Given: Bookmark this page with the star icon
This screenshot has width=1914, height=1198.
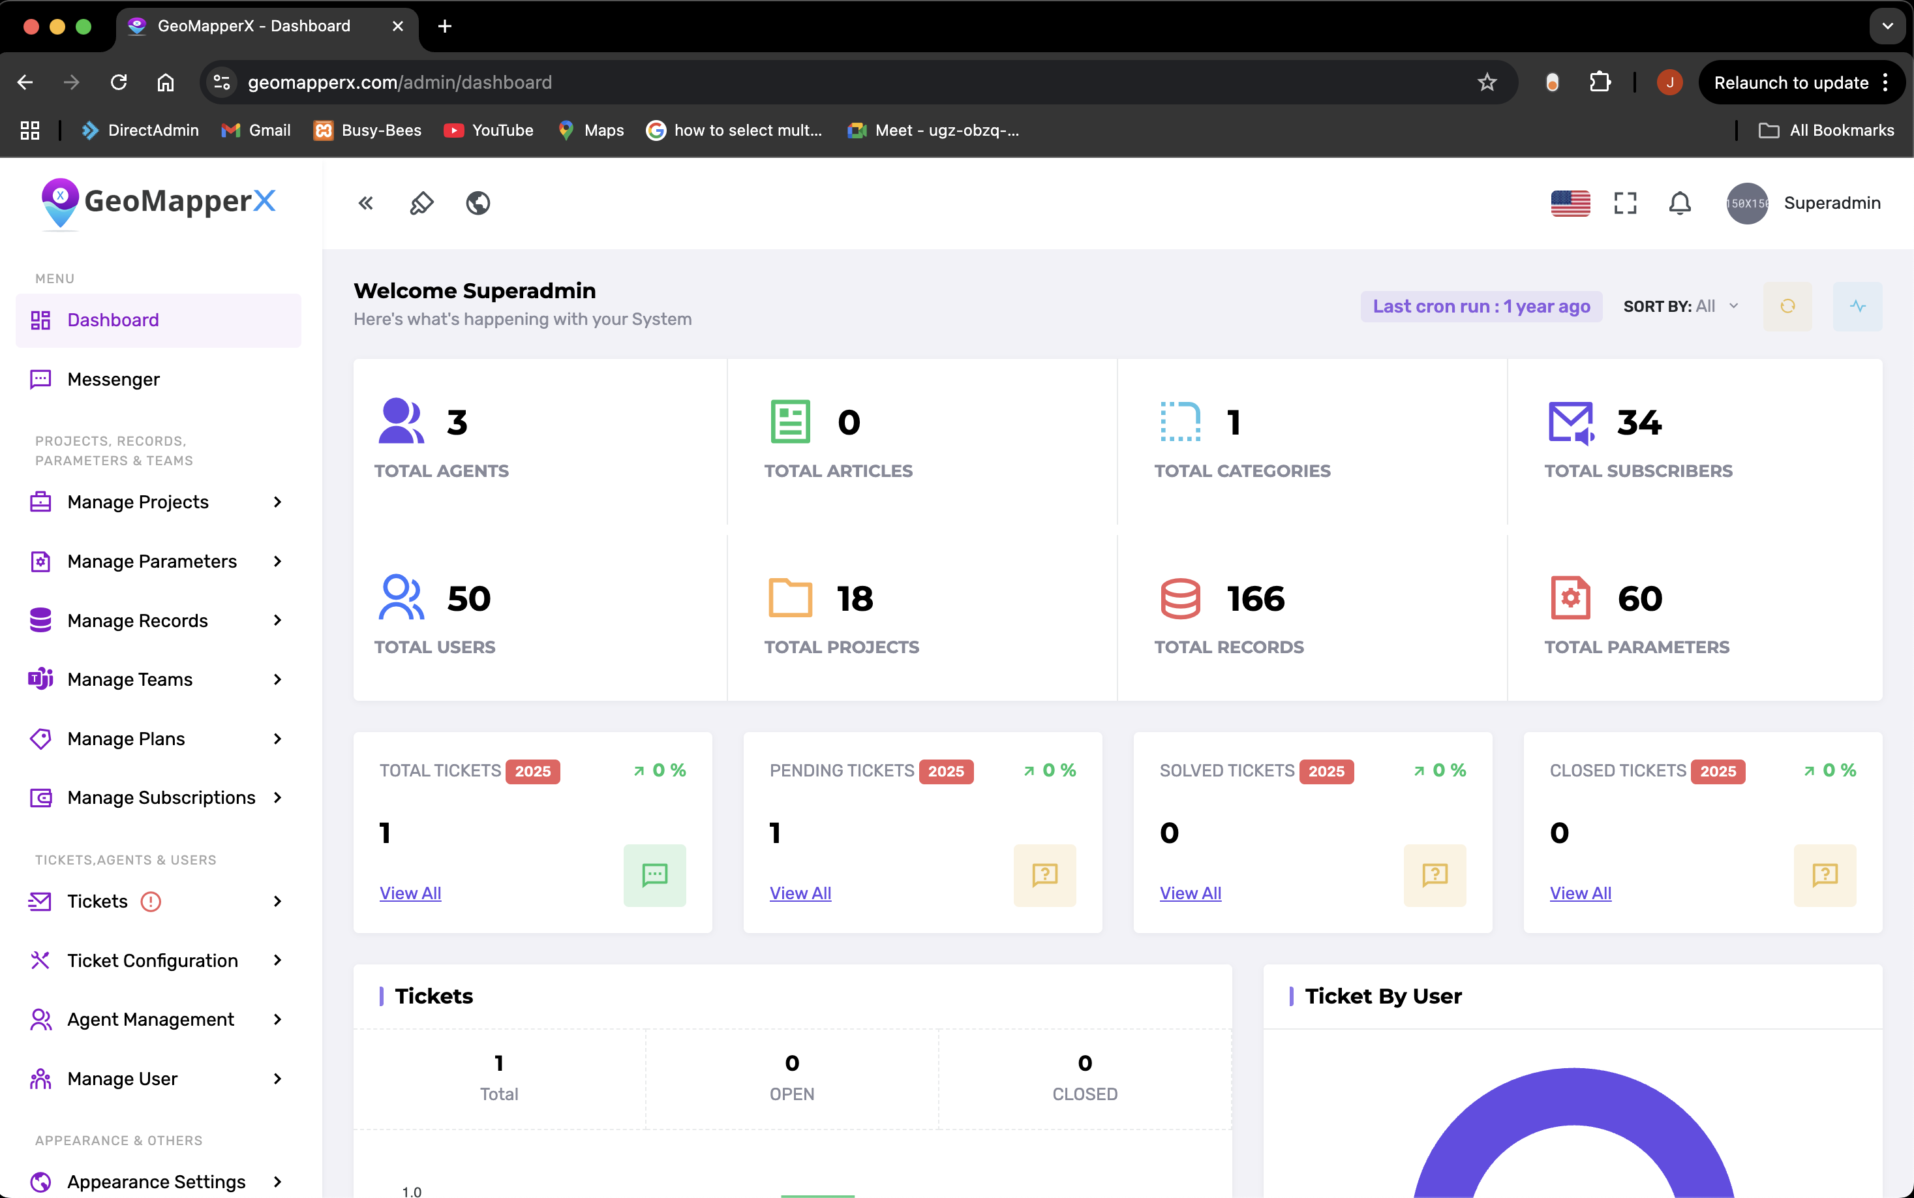Looking at the screenshot, I should click(x=1486, y=82).
